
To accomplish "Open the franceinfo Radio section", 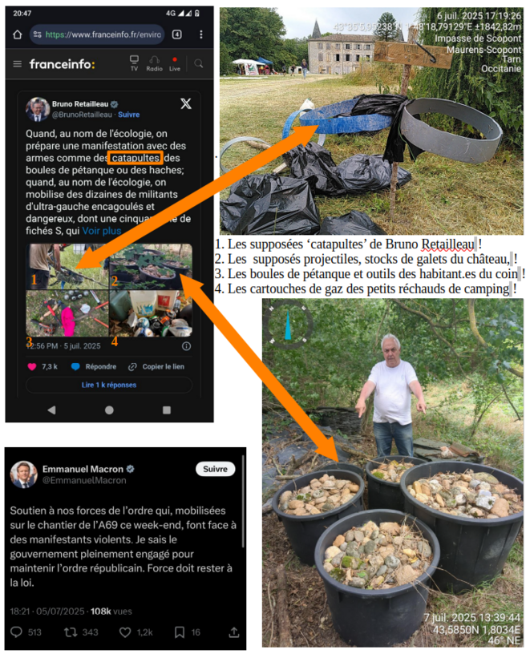I will point(155,63).
